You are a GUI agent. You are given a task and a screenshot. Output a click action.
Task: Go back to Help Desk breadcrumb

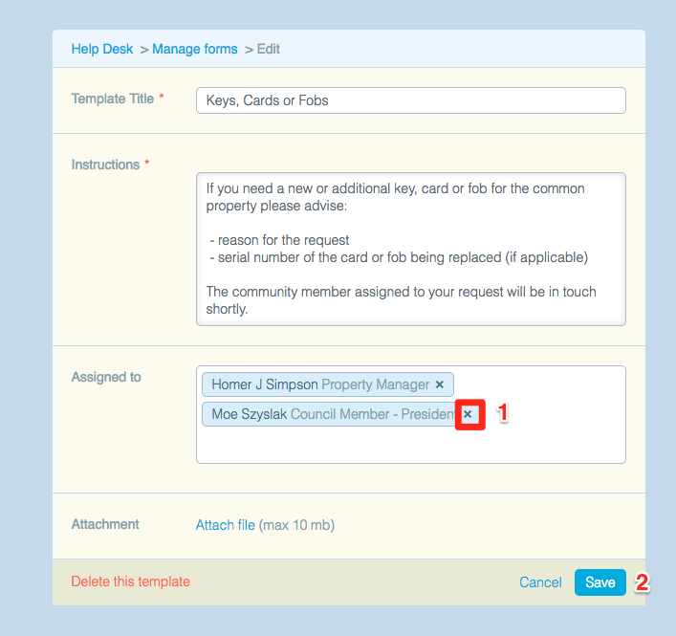(102, 49)
